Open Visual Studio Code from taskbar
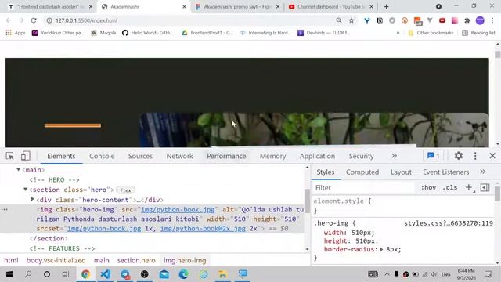The height and width of the screenshot is (282, 501). click(105, 274)
